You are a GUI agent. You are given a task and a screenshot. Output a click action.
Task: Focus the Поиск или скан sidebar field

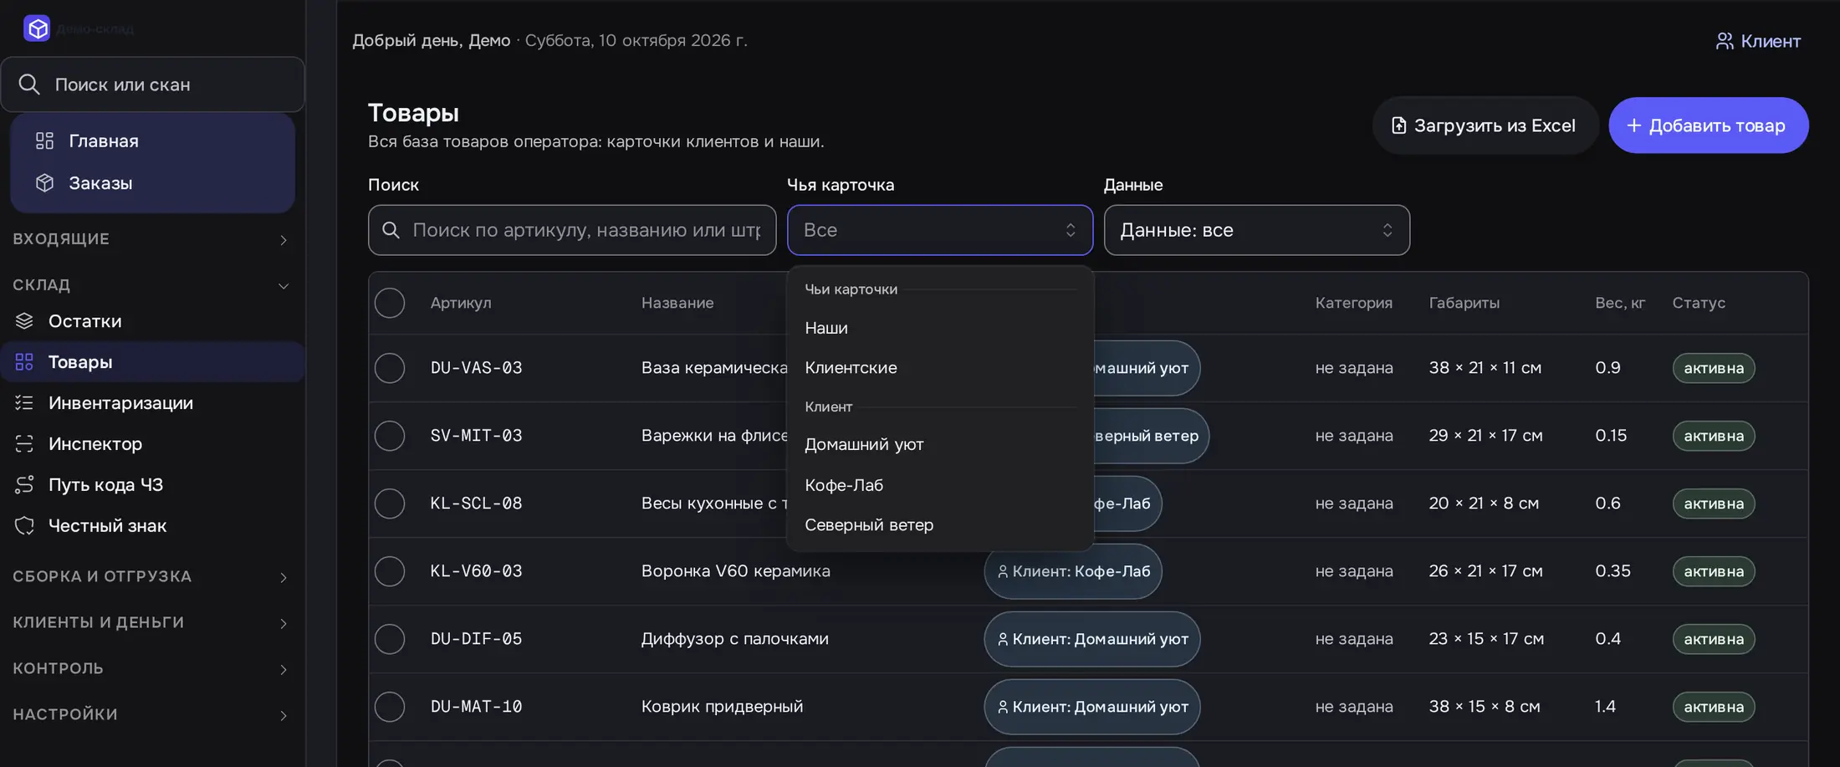coord(152,84)
